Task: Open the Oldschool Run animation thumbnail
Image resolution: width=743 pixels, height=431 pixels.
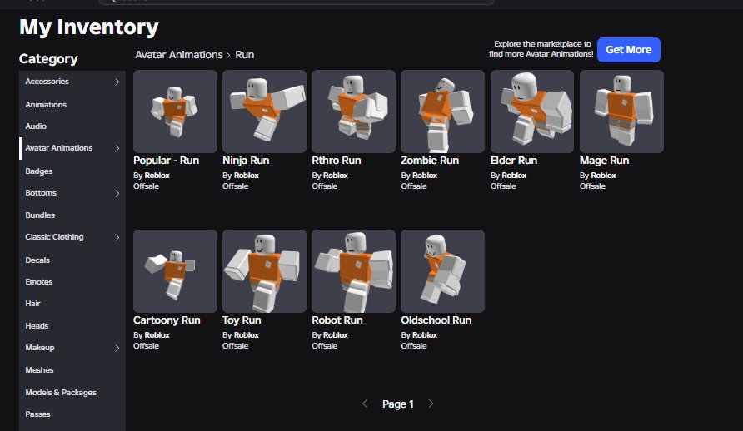Action: [x=442, y=271]
